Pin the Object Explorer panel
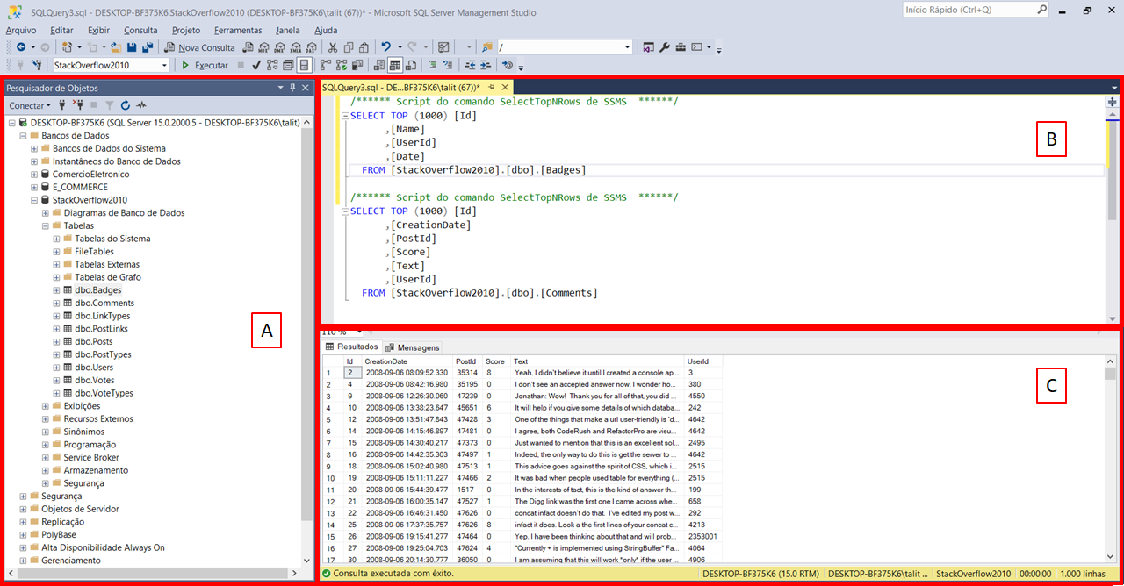 pos(293,88)
